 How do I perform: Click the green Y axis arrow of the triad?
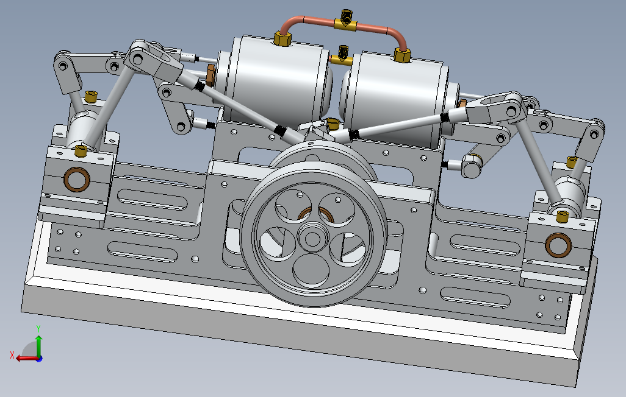(38, 346)
